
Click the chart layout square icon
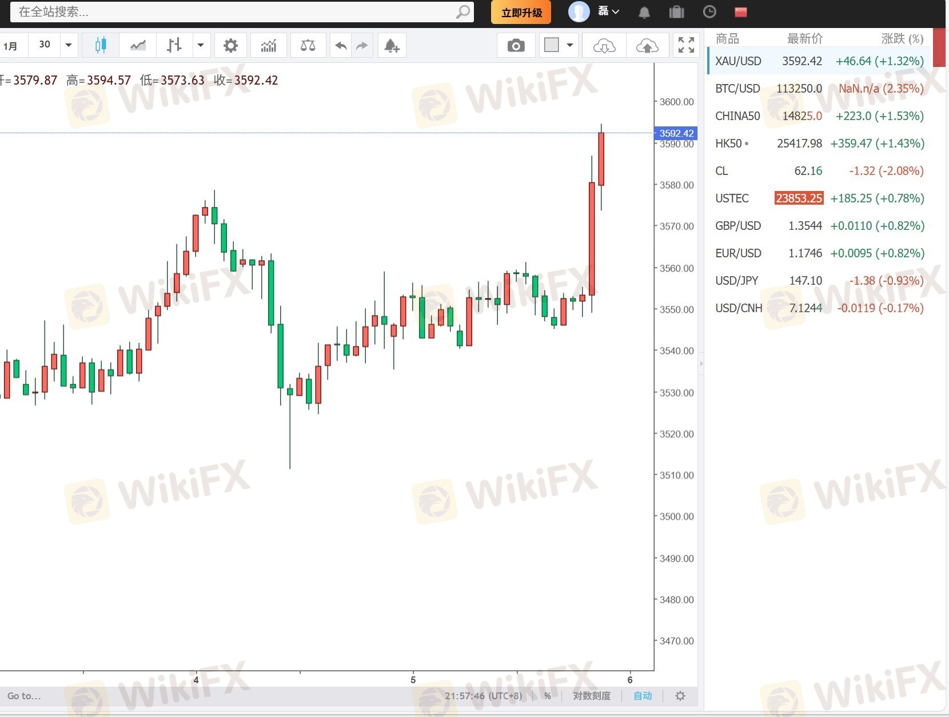552,45
